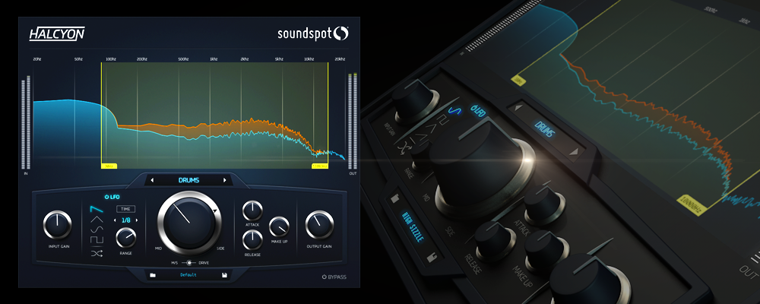
Task: Click the OUT level meter in flat view
Action: (x=353, y=121)
